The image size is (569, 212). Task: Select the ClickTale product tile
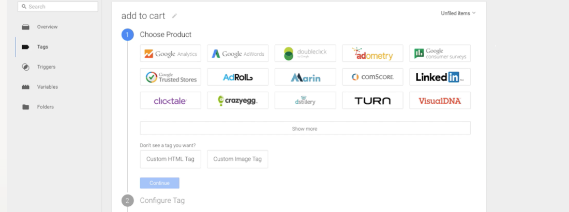171,101
